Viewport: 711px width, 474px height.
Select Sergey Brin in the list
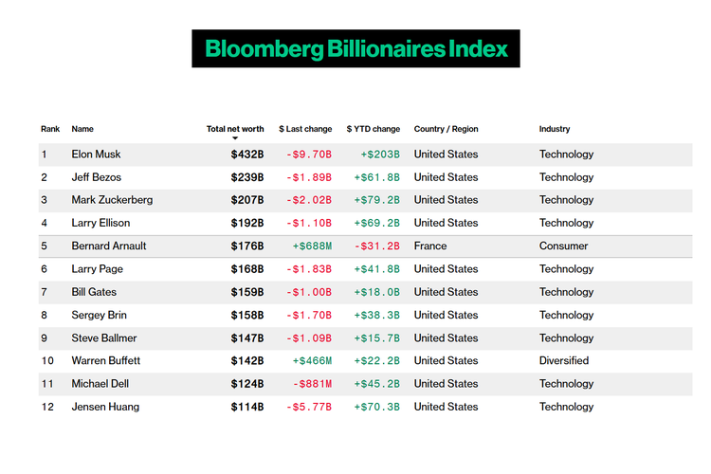99,315
